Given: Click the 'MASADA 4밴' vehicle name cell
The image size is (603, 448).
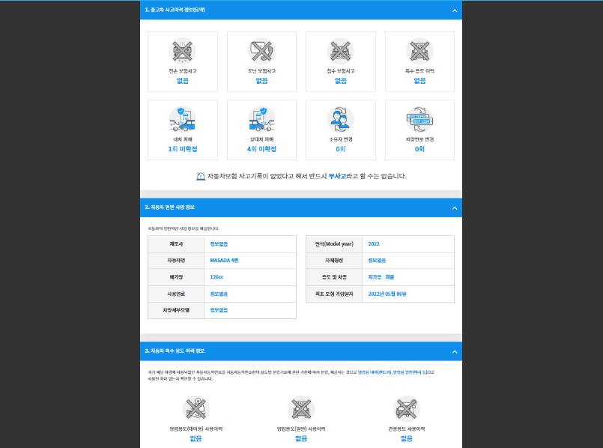Looking at the screenshot, I should 250,261.
